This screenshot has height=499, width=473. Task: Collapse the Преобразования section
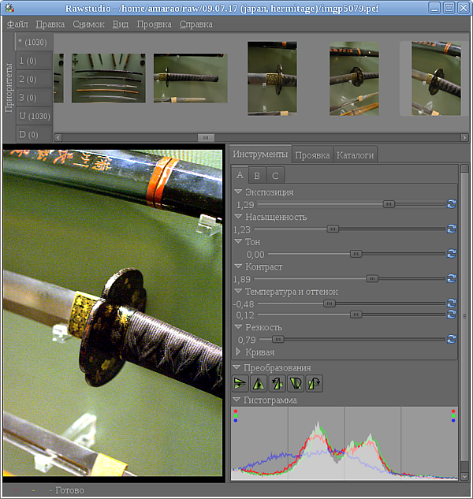coord(237,368)
